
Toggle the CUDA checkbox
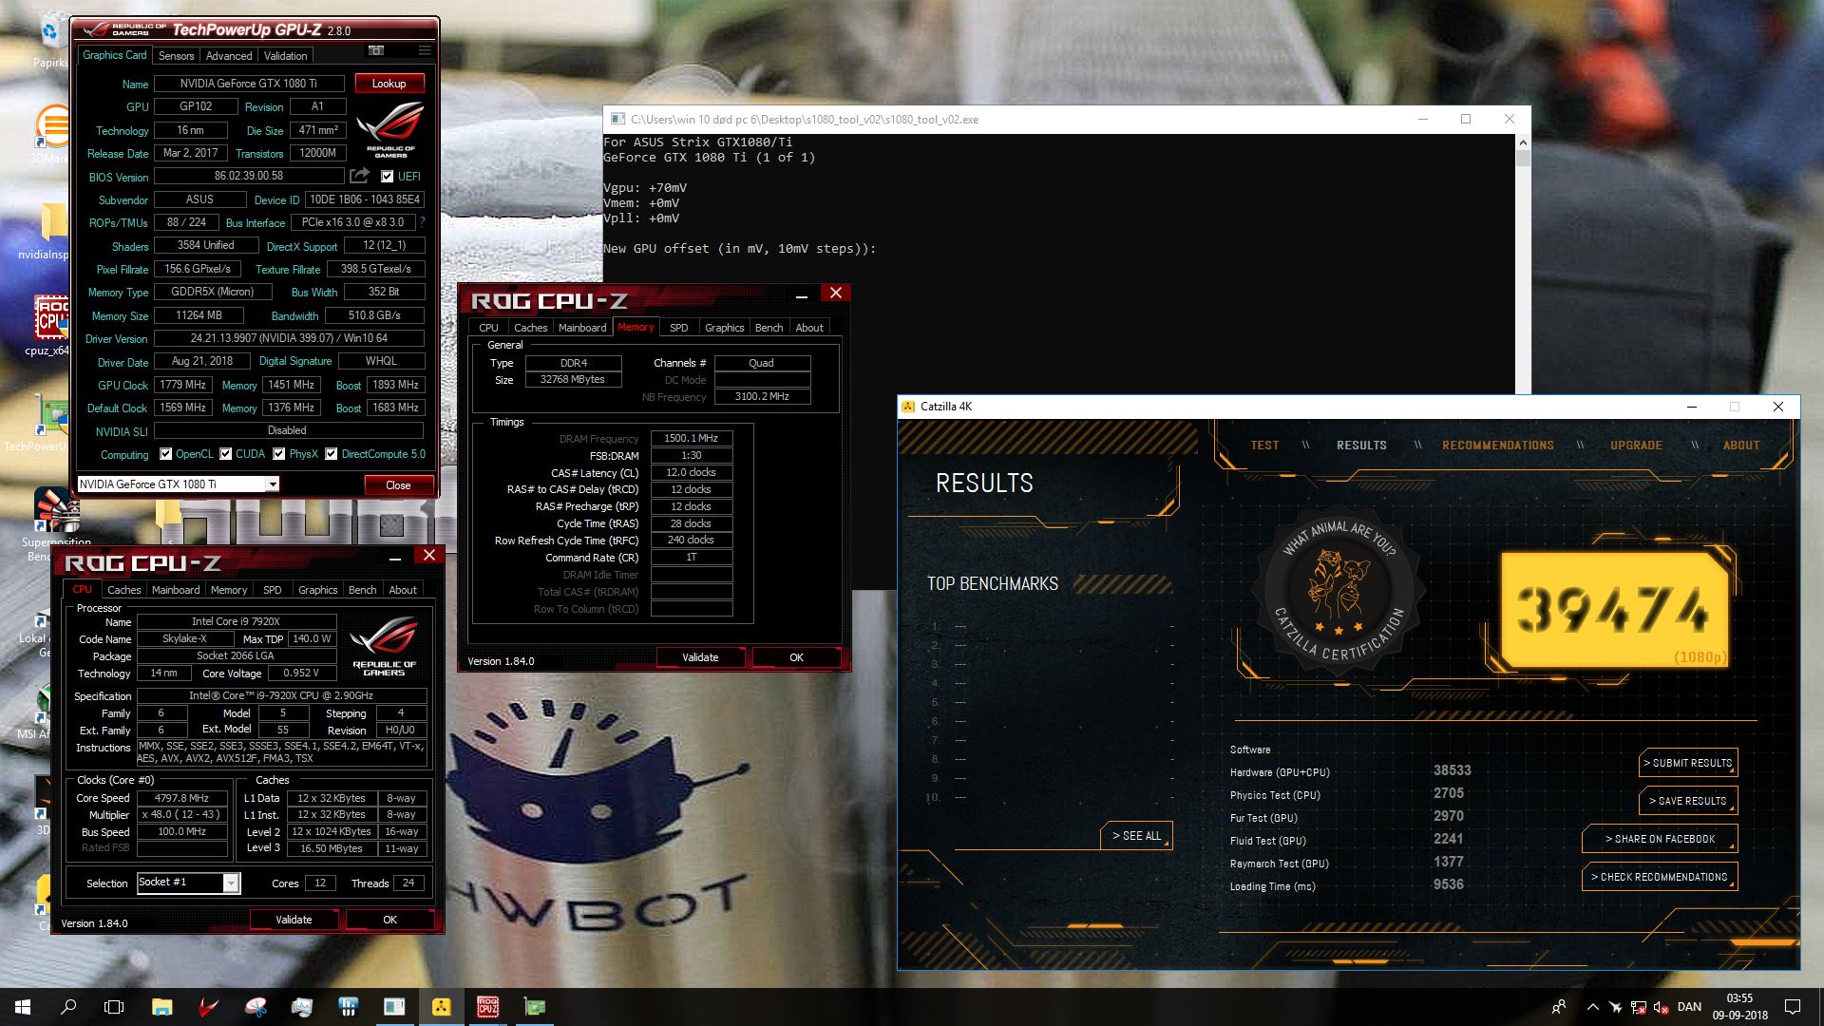(x=226, y=454)
